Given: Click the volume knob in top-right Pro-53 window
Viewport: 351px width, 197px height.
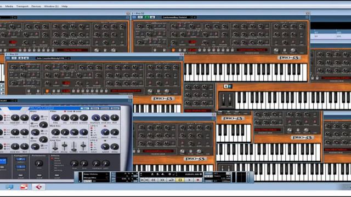Looking at the screenshot, I should (x=293, y=50).
